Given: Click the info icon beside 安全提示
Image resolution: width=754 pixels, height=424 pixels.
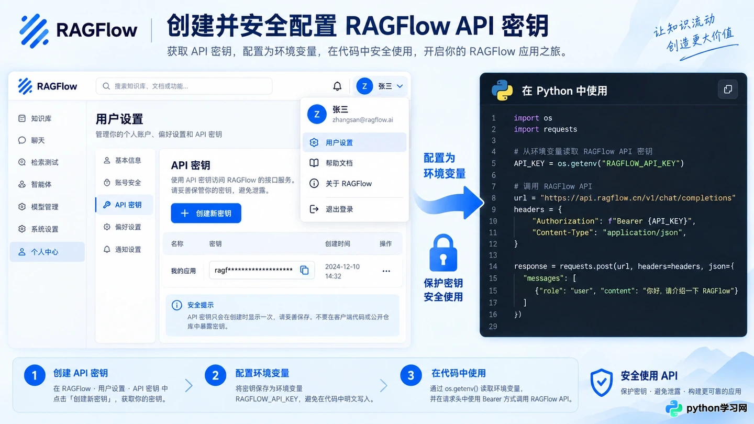Looking at the screenshot, I should click(177, 305).
